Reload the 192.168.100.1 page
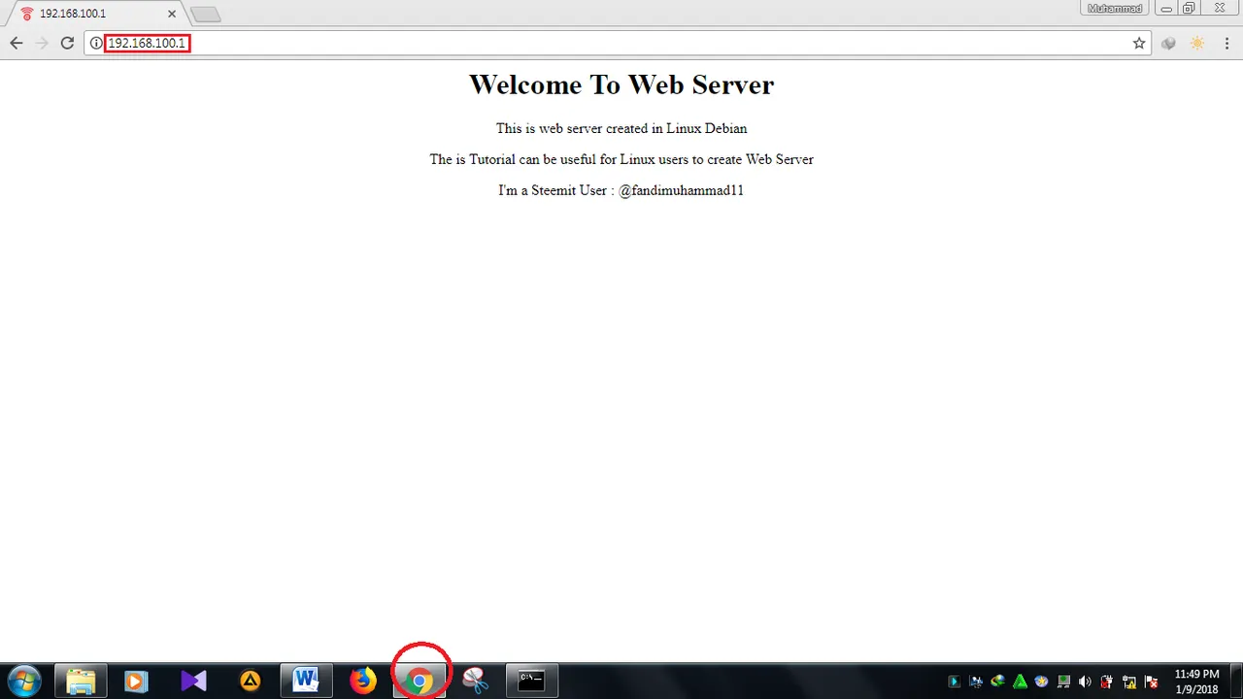Viewport: 1243px width, 699px height. pyautogui.click(x=67, y=43)
